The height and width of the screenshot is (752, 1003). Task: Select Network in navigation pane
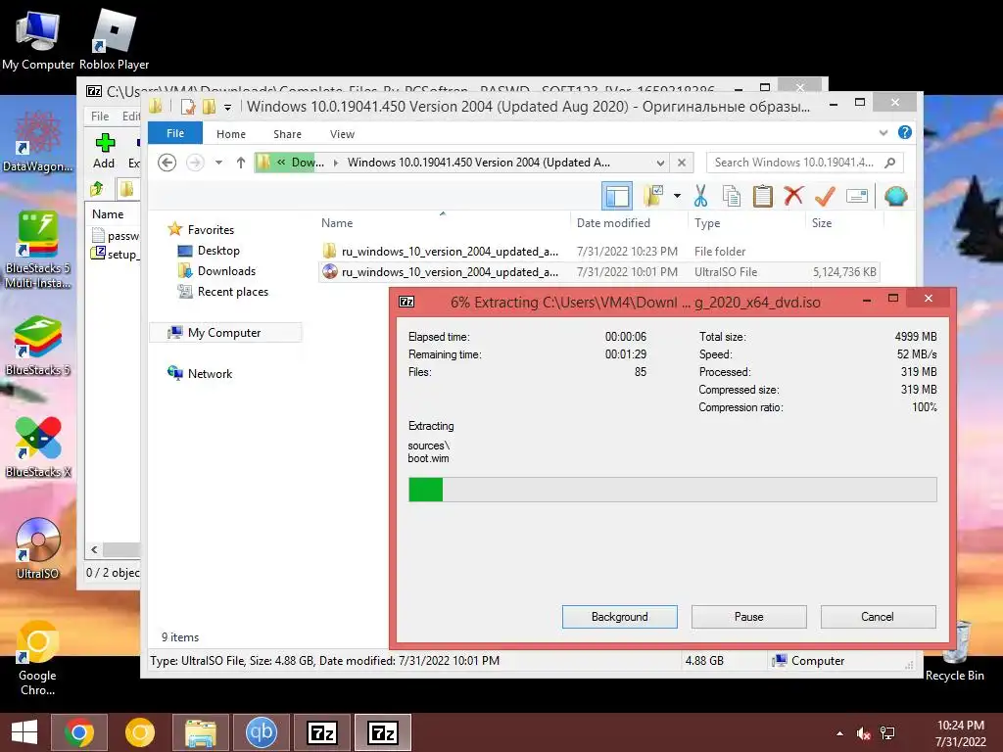(210, 373)
